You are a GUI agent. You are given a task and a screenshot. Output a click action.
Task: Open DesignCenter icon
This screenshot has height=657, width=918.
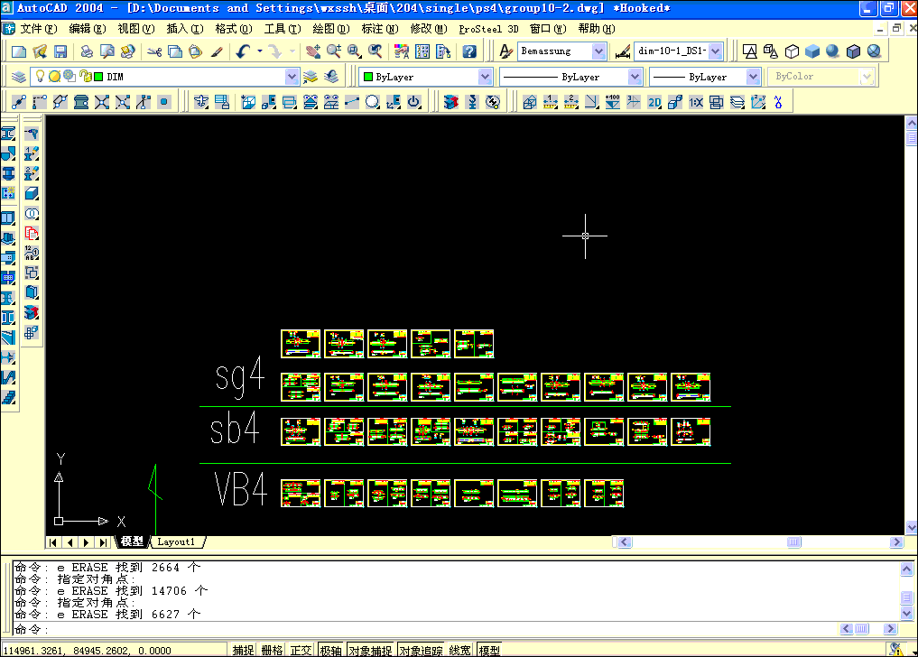[x=422, y=51]
